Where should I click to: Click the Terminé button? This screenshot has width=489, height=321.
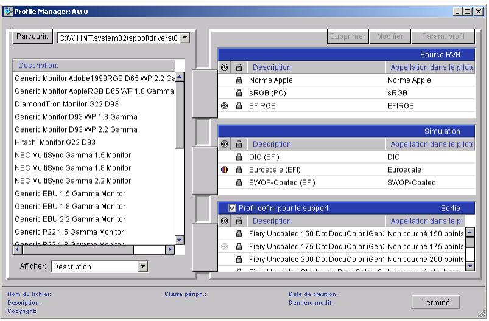(x=435, y=302)
